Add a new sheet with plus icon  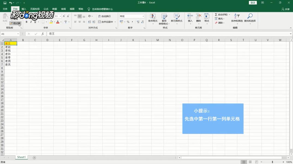click(x=34, y=158)
